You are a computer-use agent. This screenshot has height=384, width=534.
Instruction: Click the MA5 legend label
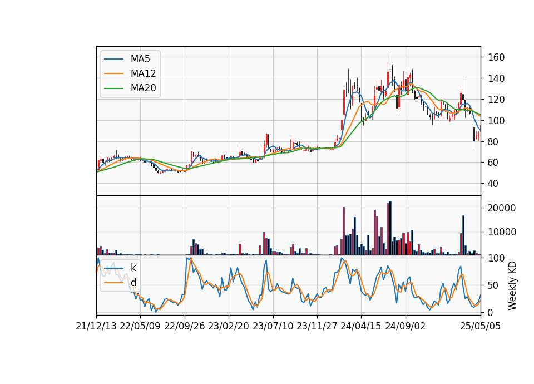(140, 59)
